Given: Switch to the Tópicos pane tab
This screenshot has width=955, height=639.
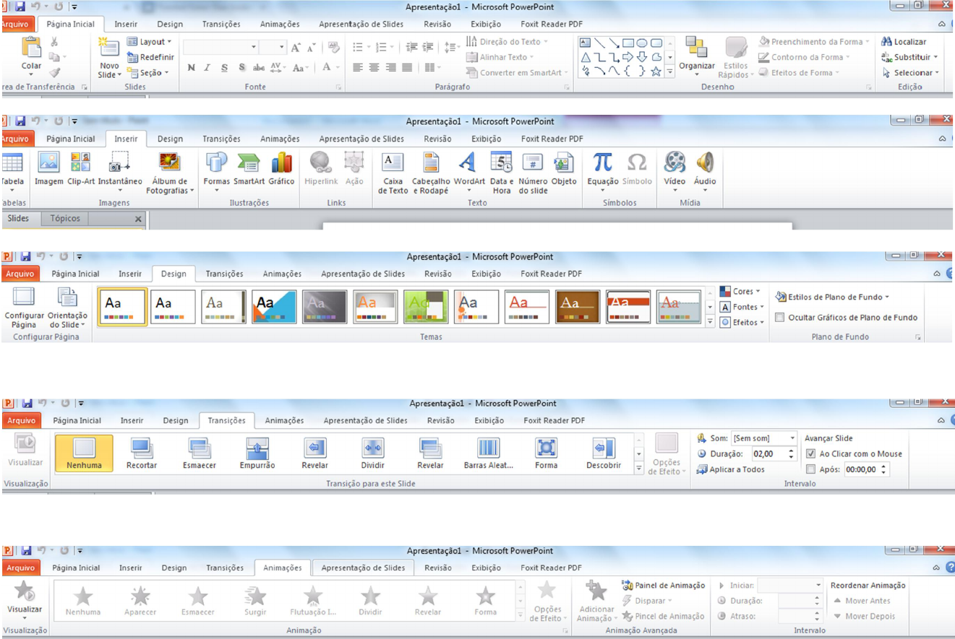Looking at the screenshot, I should 65,218.
